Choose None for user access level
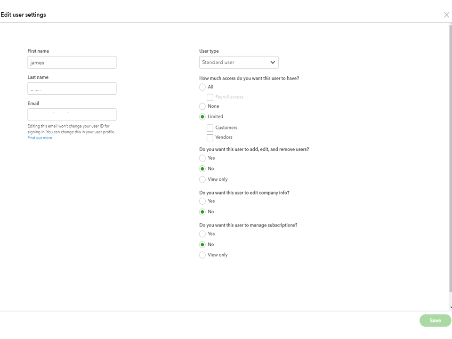Image resolution: width=452 pixels, height=339 pixels. tap(202, 106)
